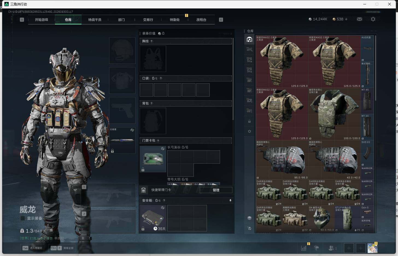Select the SVD 20 magazine item
Image resolution: width=398 pixels, height=256 pixels.
click(367, 153)
